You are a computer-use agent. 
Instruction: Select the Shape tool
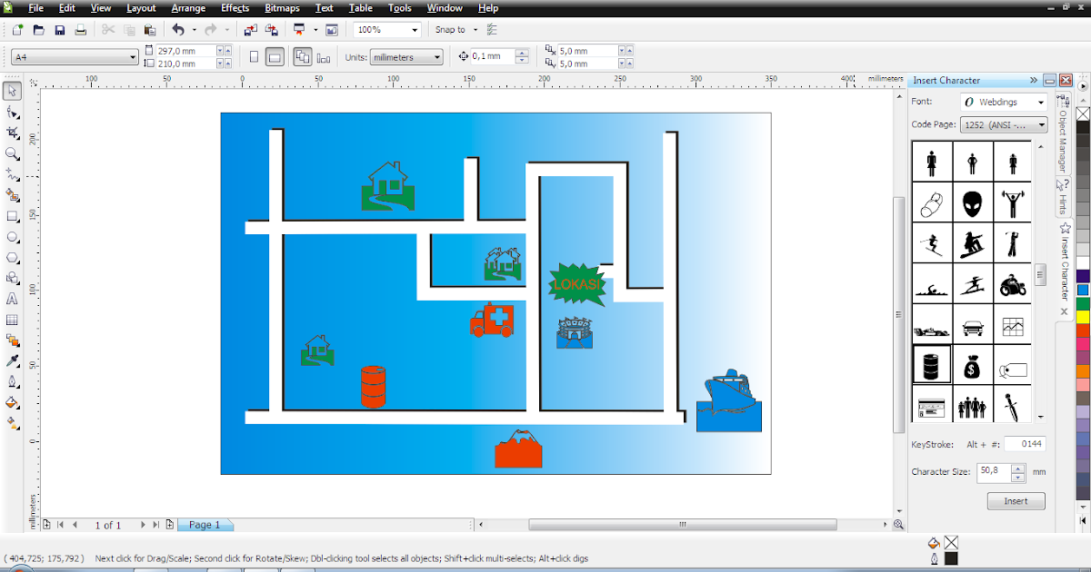(12, 111)
